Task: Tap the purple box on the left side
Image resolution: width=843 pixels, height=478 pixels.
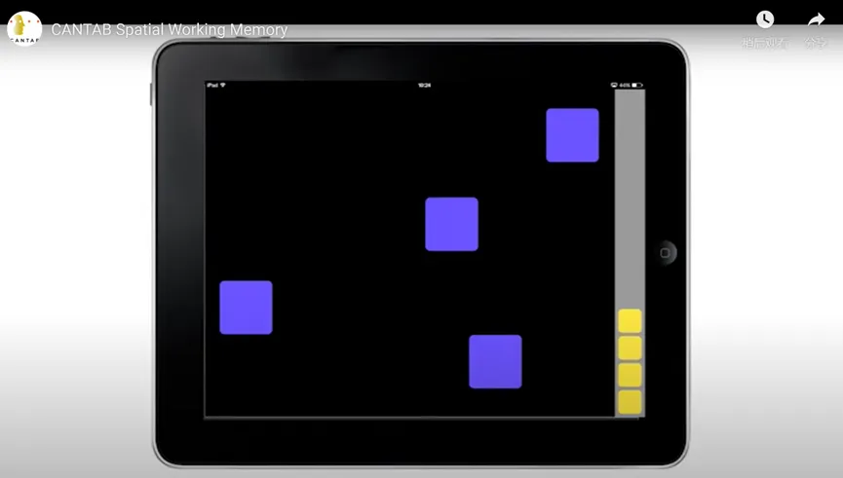Action: click(x=246, y=308)
